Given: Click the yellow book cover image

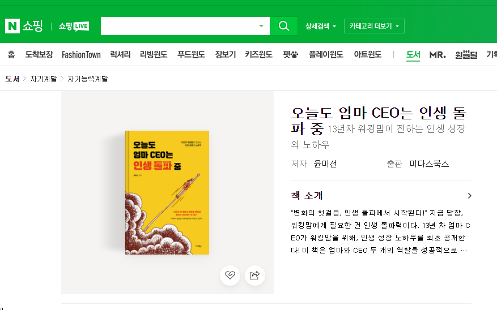Looking at the screenshot, I should (x=167, y=193).
